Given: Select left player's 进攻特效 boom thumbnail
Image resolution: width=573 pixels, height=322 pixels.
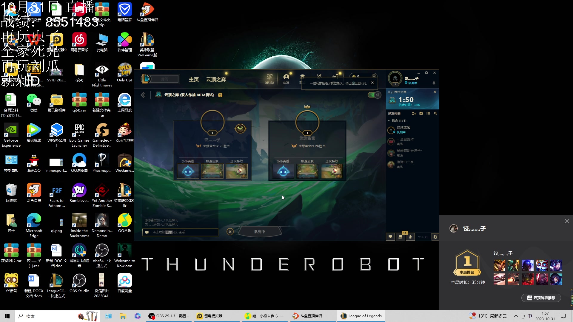Looking at the screenshot, I should click(237, 171).
